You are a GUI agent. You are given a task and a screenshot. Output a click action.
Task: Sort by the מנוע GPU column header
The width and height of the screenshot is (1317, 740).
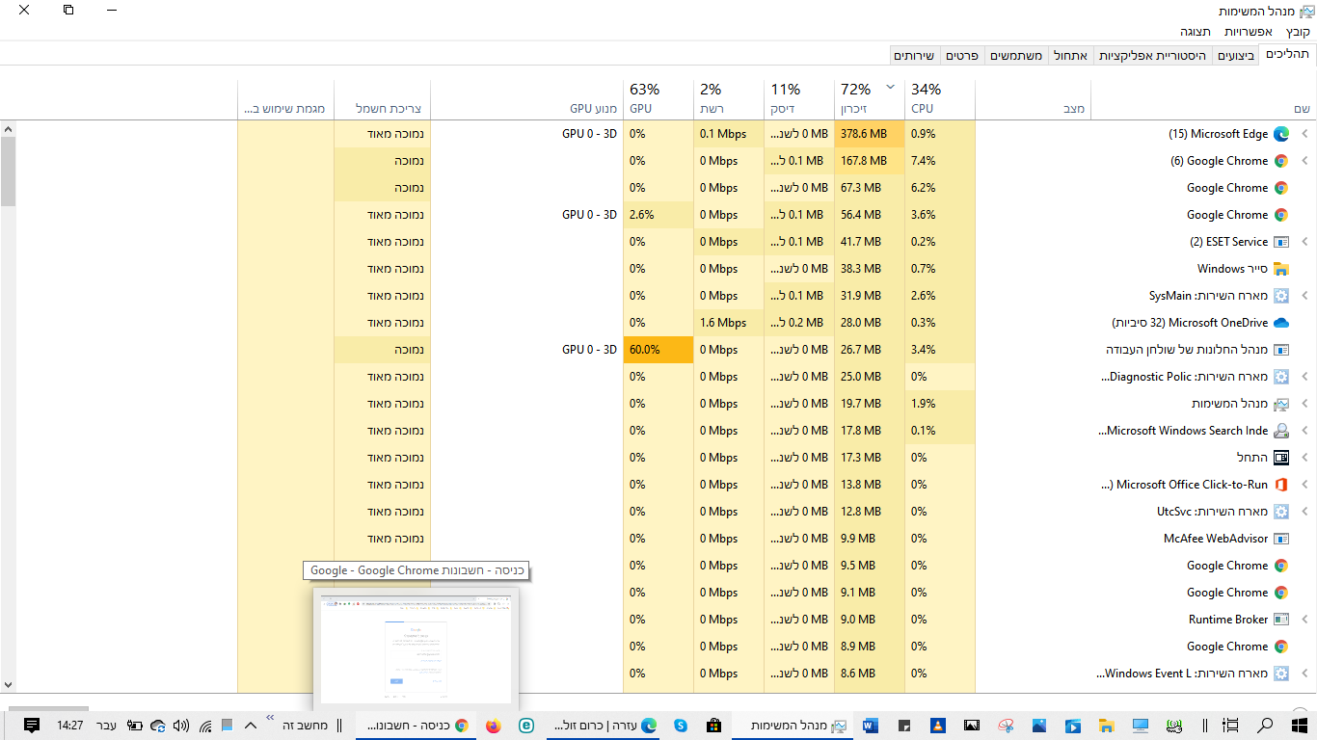526,99
